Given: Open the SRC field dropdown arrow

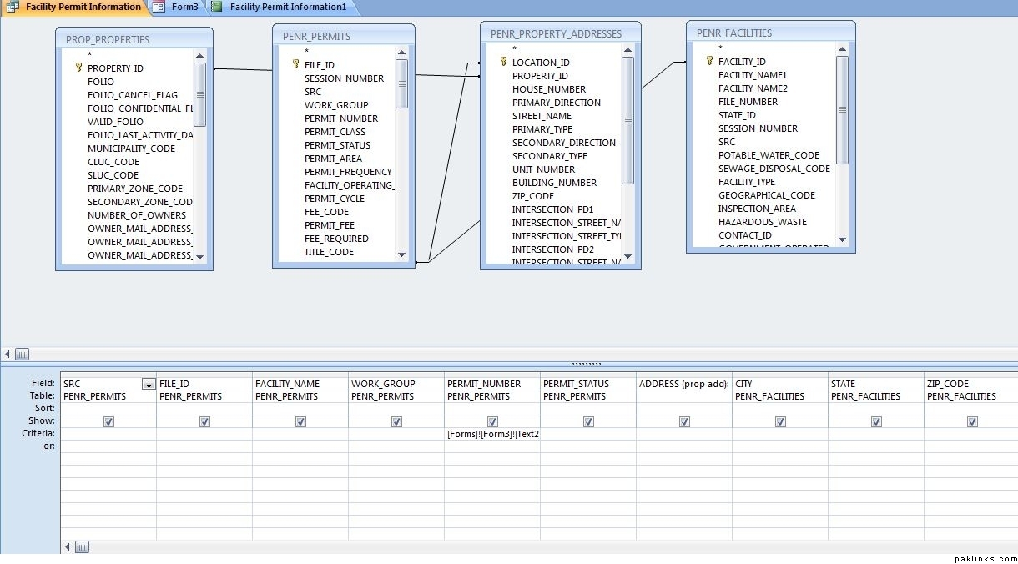Looking at the screenshot, I should click(149, 384).
